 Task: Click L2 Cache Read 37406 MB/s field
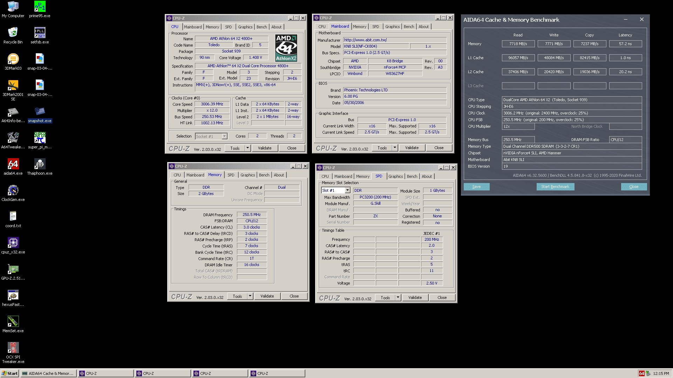518,72
